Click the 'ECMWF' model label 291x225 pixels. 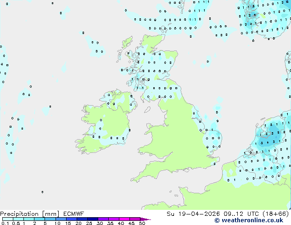pyautogui.click(x=74, y=214)
